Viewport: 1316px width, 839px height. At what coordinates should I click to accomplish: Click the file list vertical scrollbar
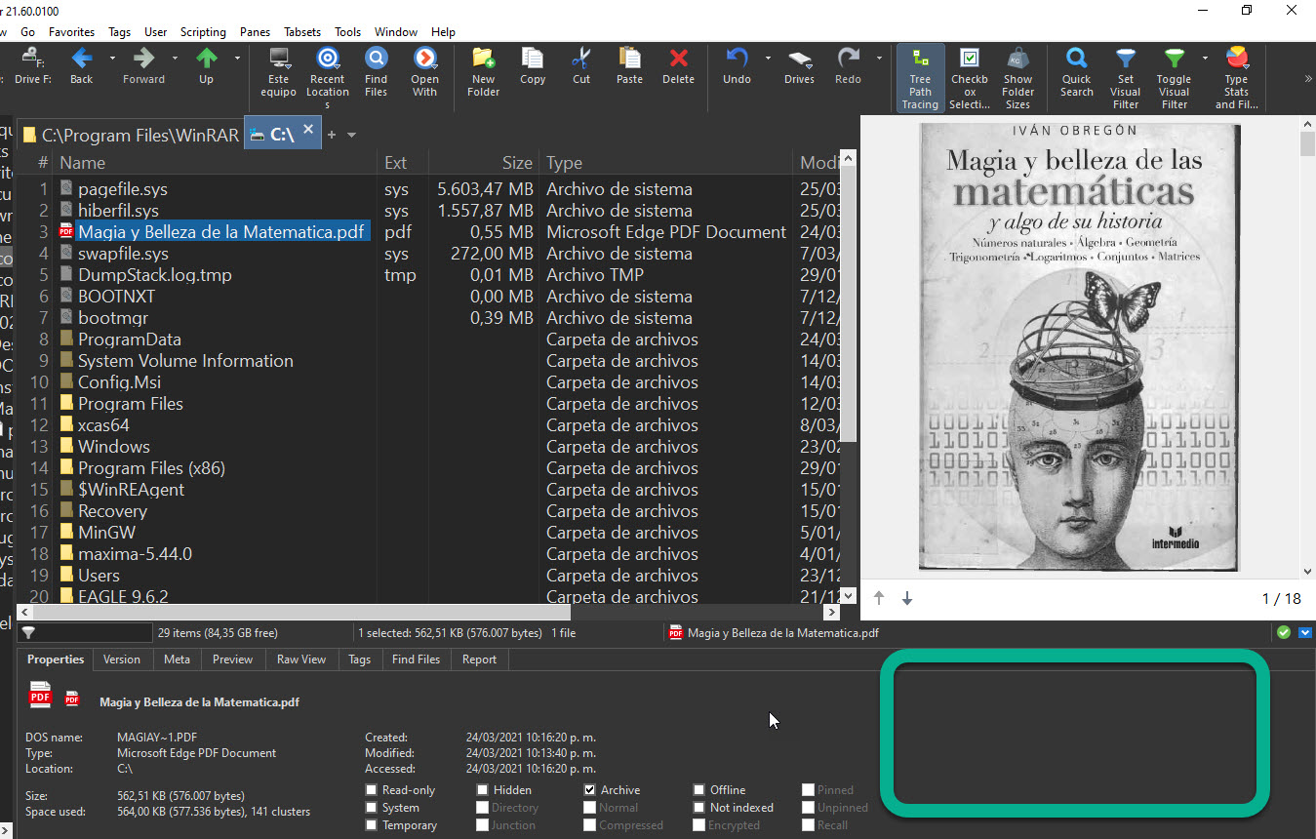tap(848, 302)
